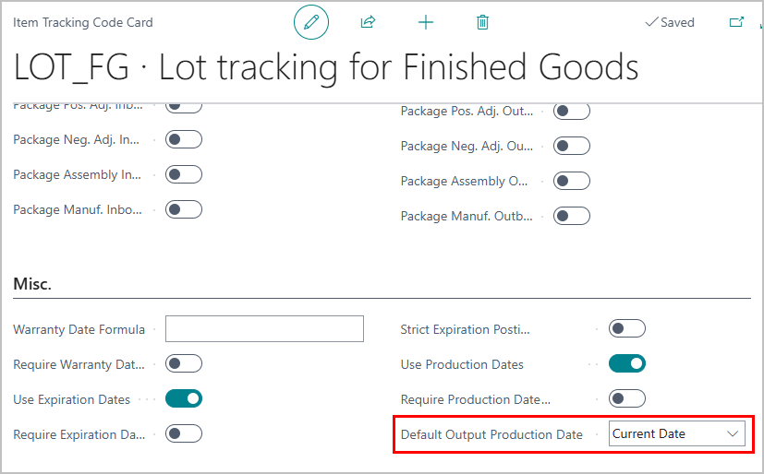Toggle Package Neg. Adj. Outbound switch

(572, 146)
